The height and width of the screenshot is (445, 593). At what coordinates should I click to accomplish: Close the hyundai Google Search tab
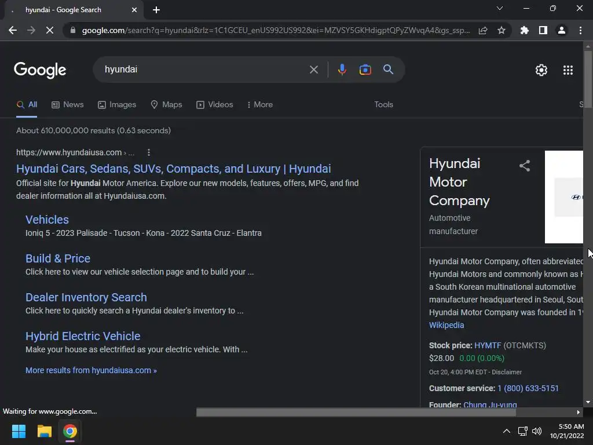134,10
